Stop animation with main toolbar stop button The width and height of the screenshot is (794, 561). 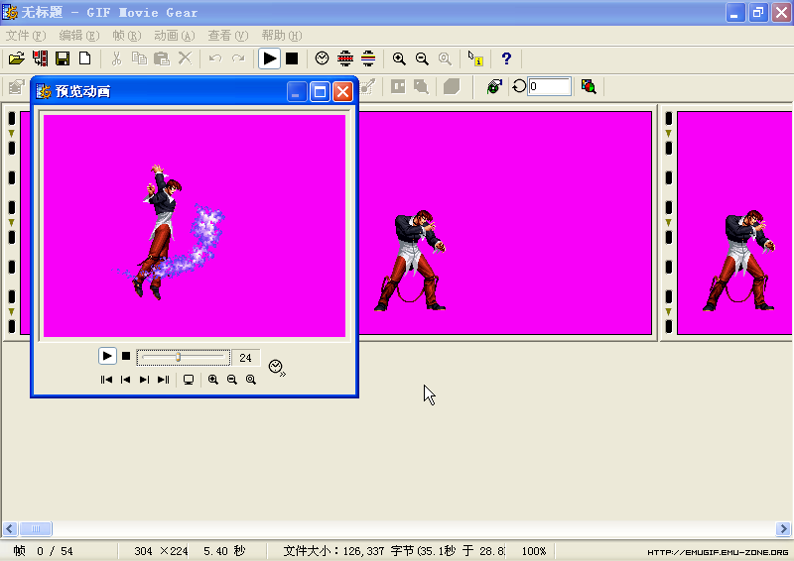(292, 58)
